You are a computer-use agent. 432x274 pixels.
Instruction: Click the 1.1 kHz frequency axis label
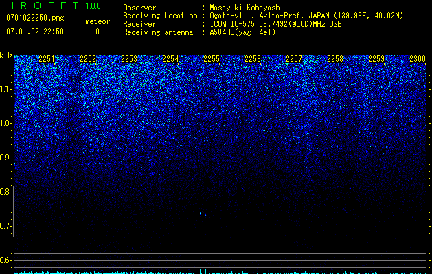[x=5, y=89]
